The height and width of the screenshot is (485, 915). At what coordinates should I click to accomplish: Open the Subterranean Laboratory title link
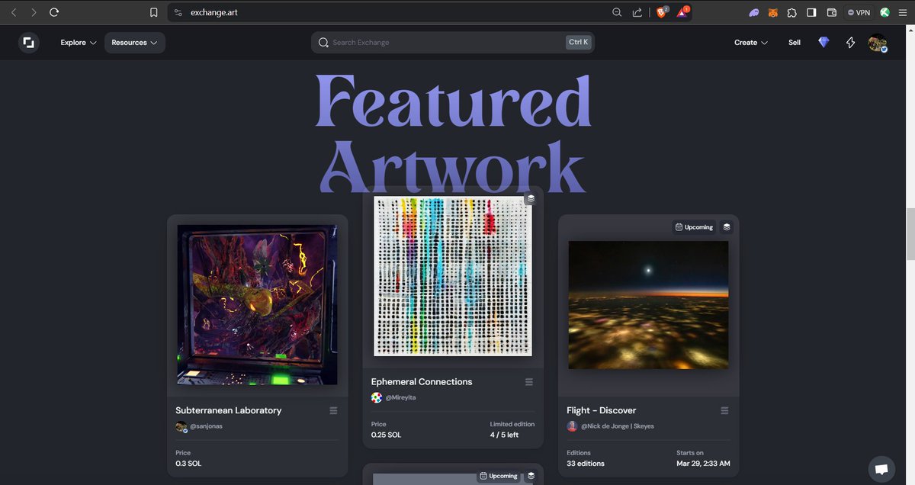click(229, 410)
